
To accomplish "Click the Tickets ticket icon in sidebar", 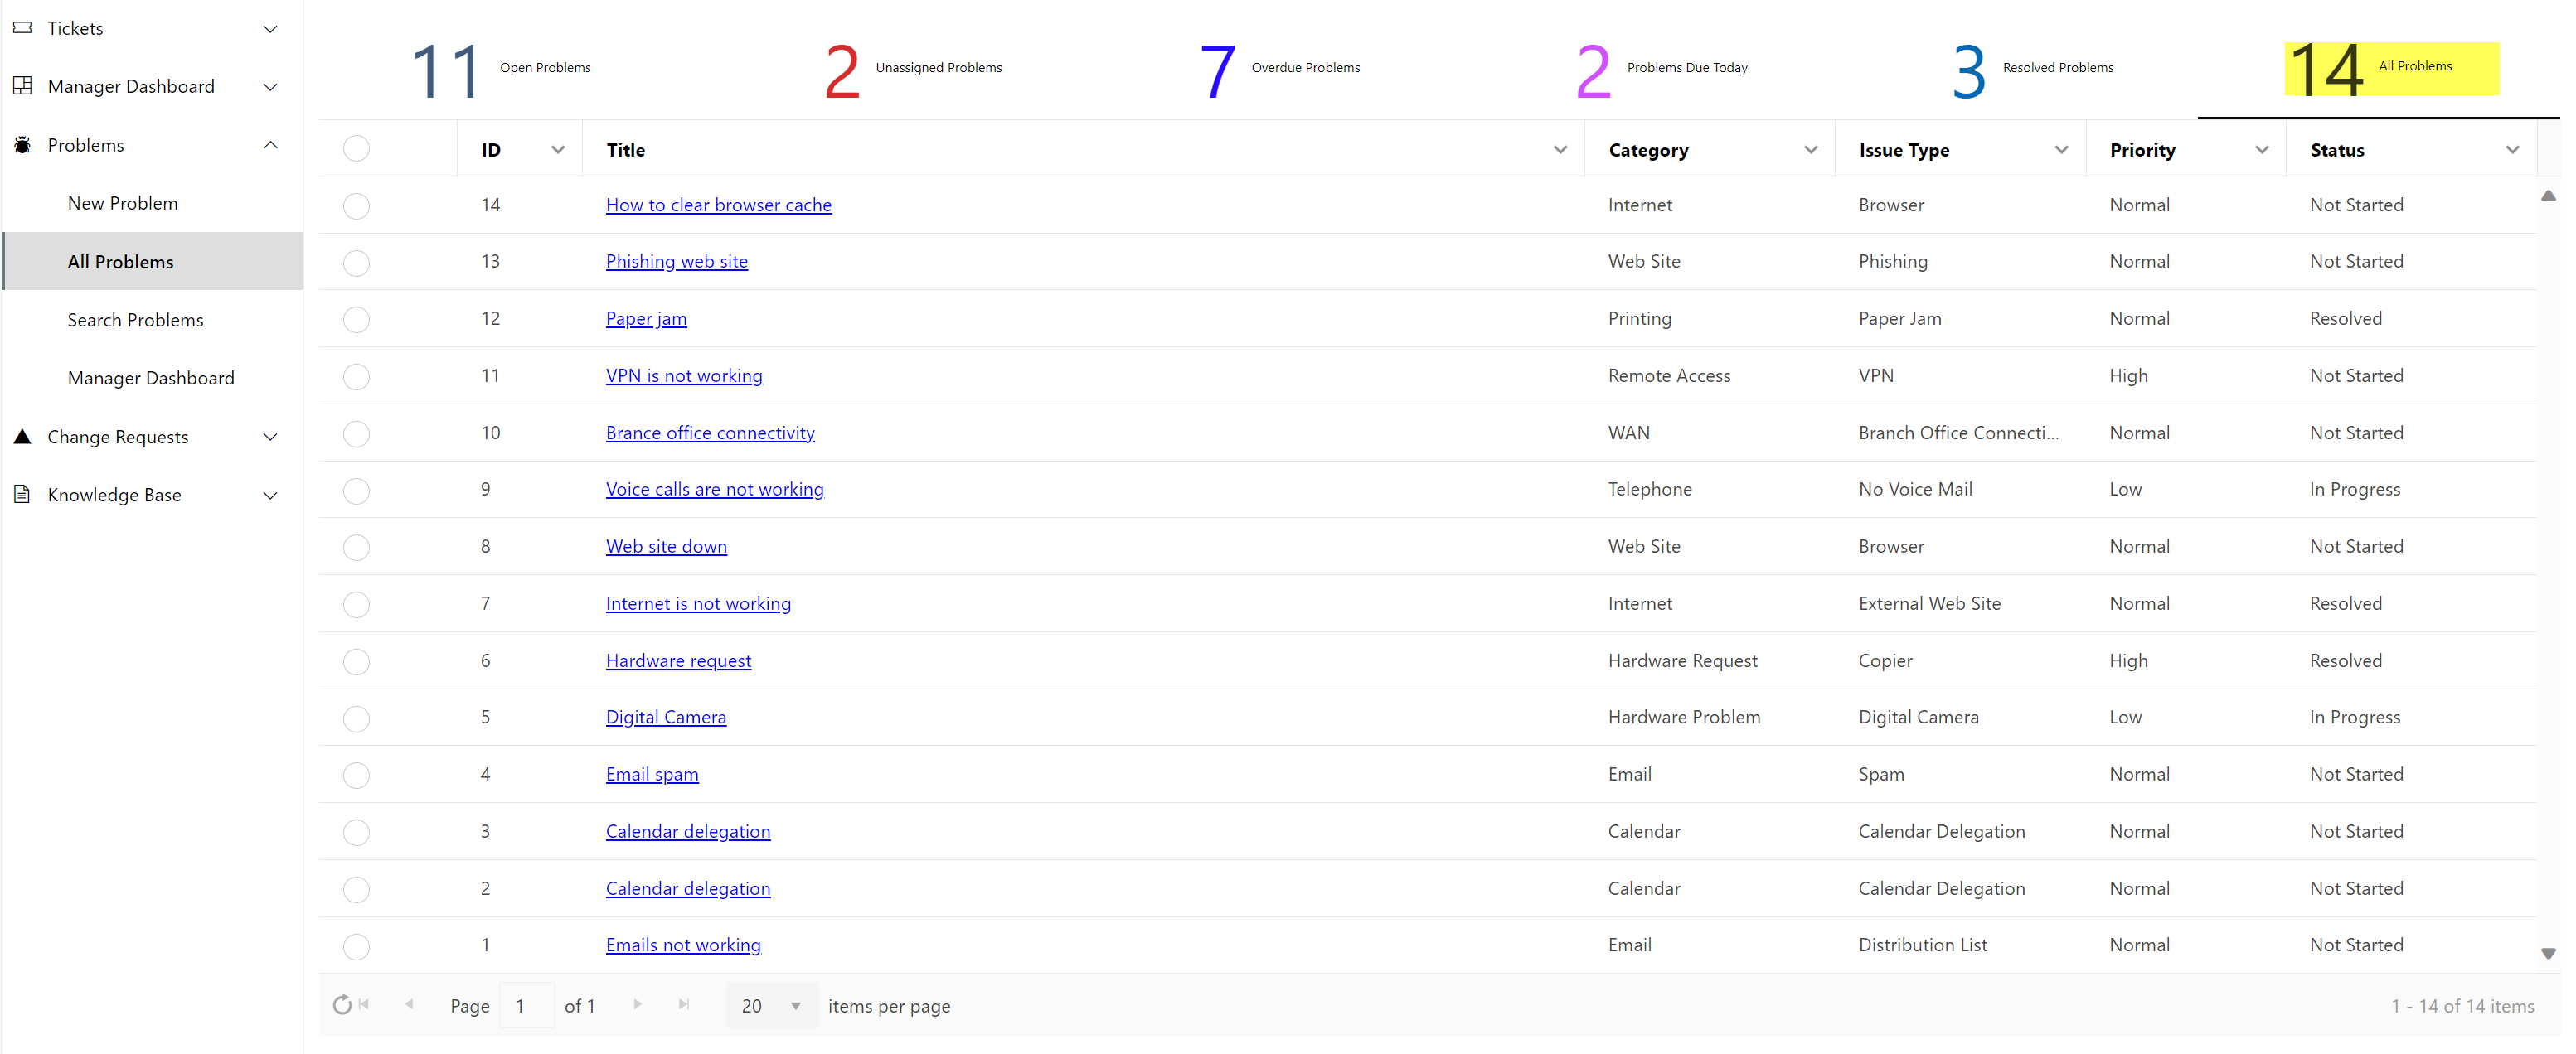I will point(22,28).
